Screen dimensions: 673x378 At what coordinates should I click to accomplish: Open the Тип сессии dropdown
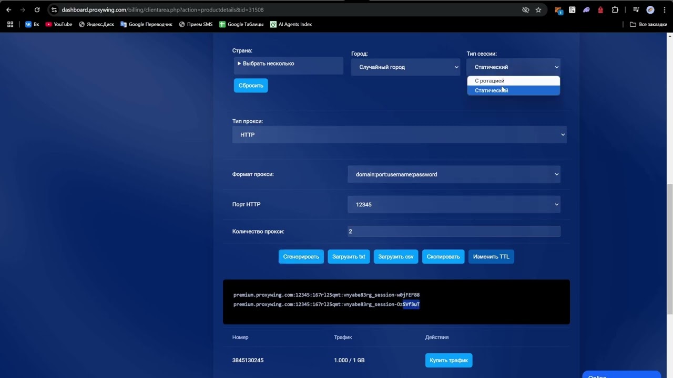tap(513, 67)
